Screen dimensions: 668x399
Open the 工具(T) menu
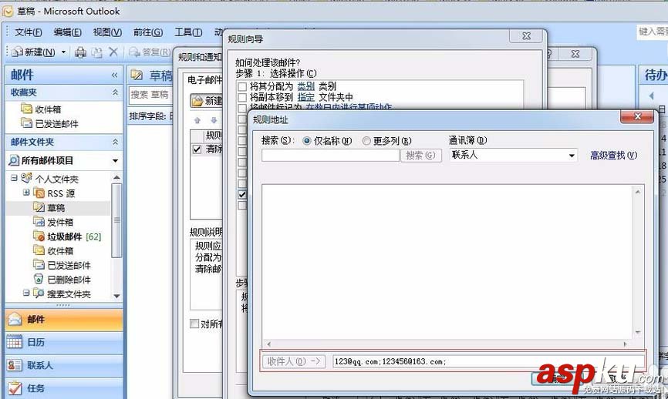tap(188, 32)
